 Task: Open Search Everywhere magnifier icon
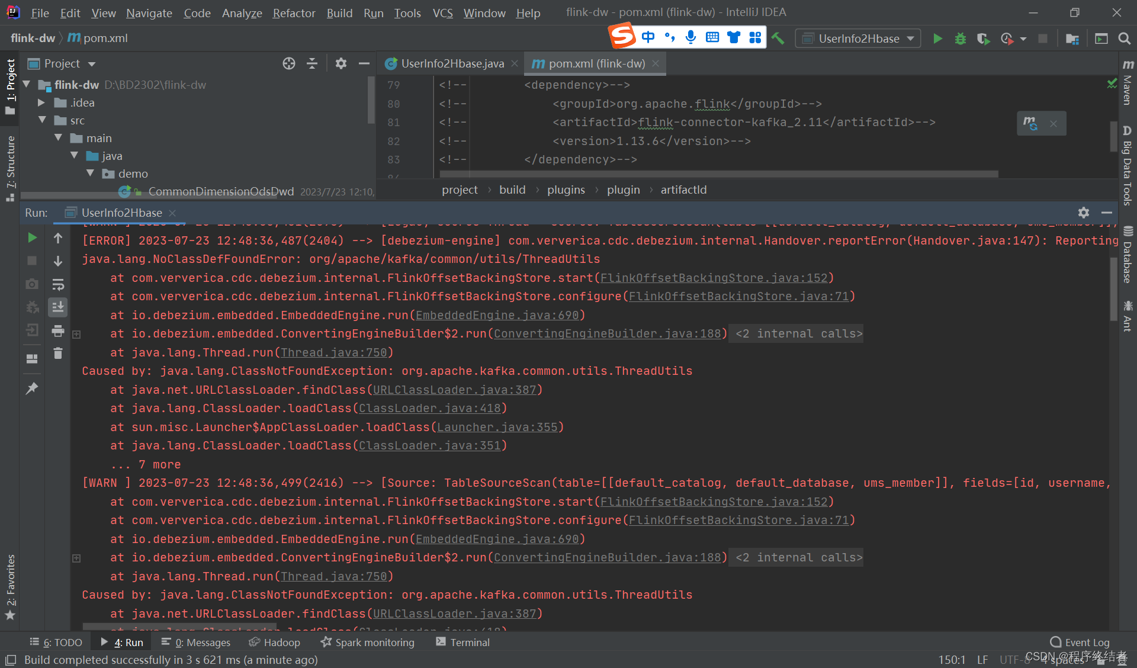click(1124, 38)
